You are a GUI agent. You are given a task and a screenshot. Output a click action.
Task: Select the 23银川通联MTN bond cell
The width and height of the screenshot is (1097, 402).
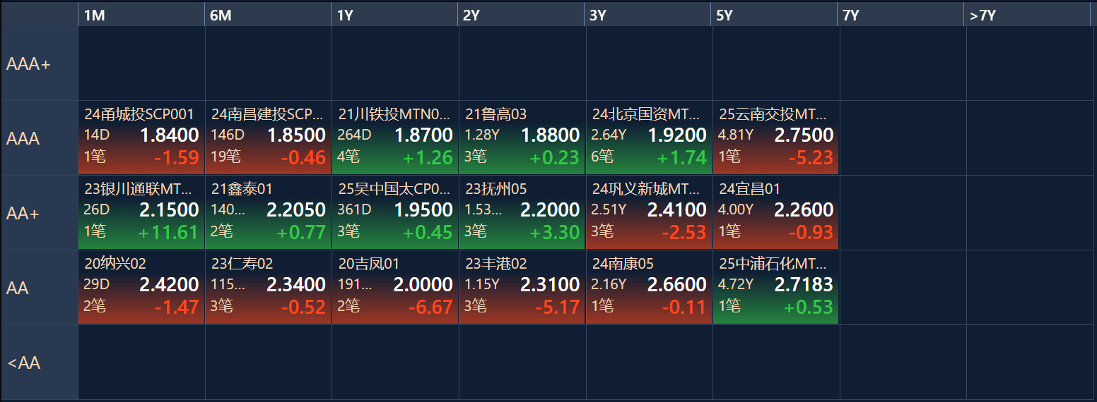coord(141,213)
